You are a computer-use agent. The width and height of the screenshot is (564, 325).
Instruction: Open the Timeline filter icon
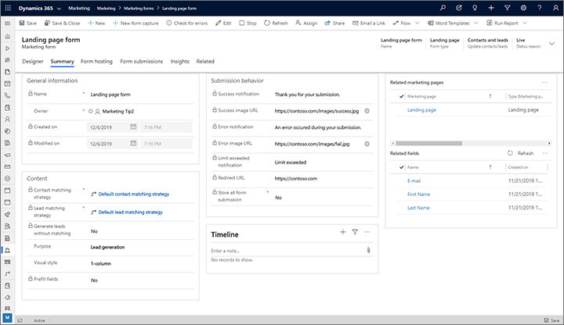355,232
